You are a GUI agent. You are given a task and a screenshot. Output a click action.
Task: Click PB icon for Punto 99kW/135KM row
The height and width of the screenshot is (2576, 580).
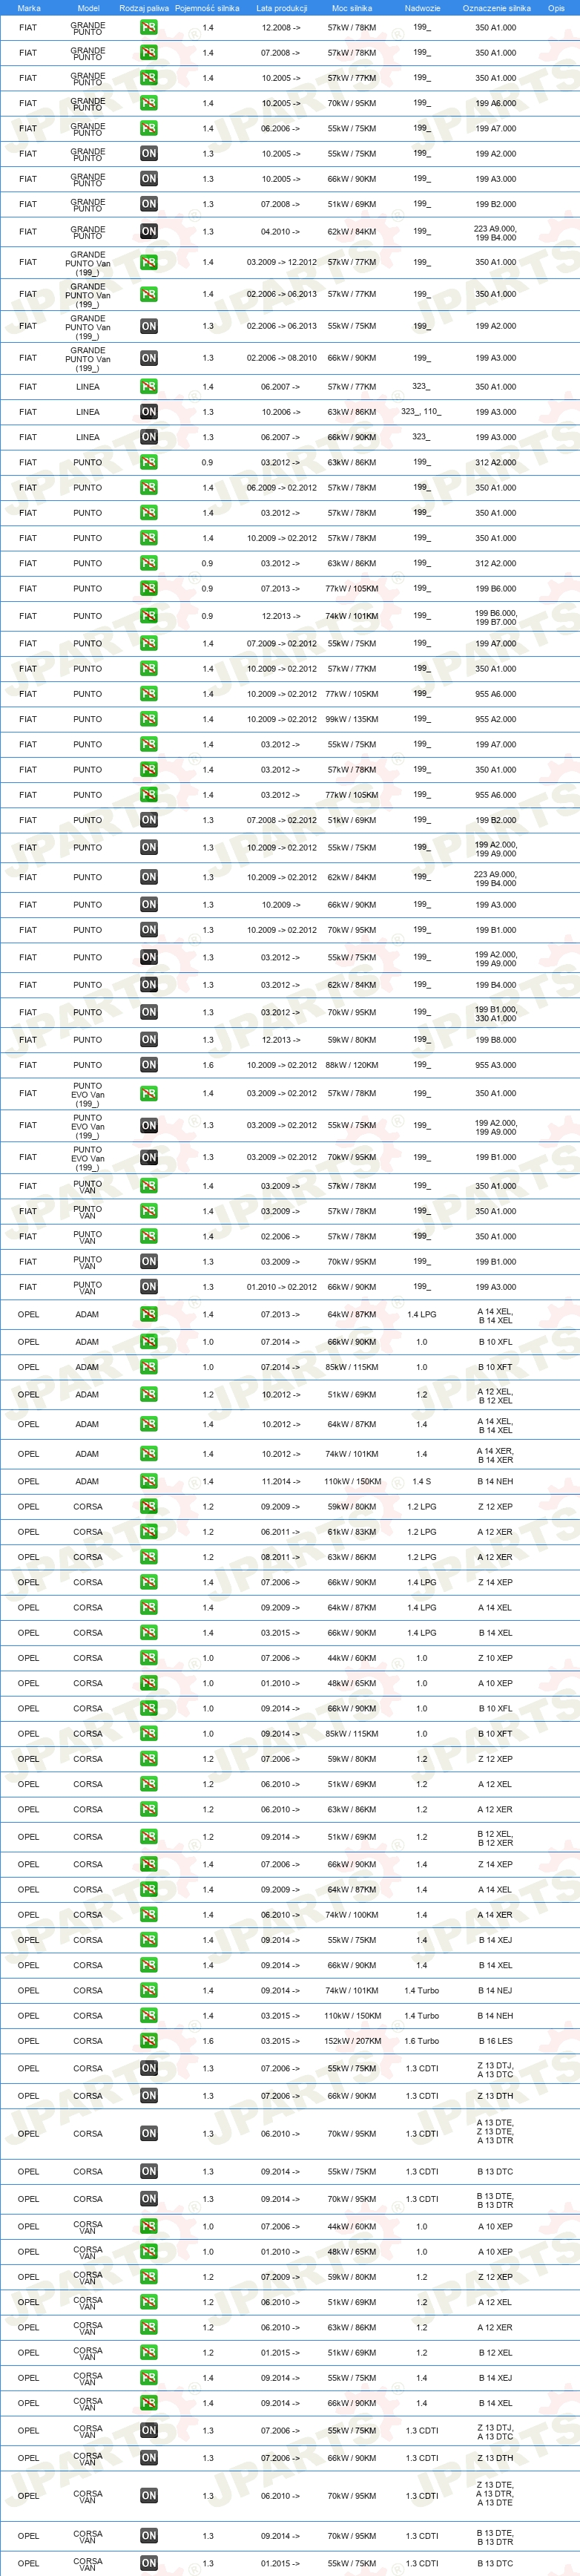pos(148,718)
